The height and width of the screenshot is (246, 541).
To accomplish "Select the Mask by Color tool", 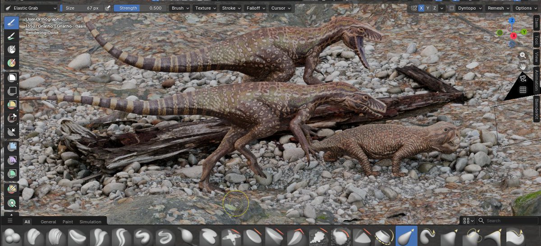I will 12,203.
